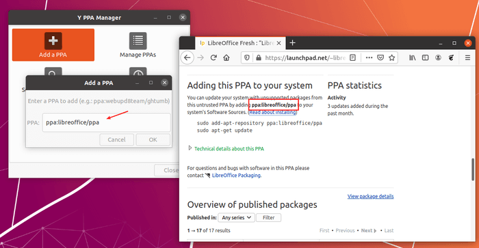Click the Overview of published packages heading
Screen dimensions: 479x248
tap(252, 204)
